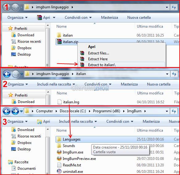Open address bar history dropdown in second window
The height and width of the screenshot is (175, 180).
[167, 74]
